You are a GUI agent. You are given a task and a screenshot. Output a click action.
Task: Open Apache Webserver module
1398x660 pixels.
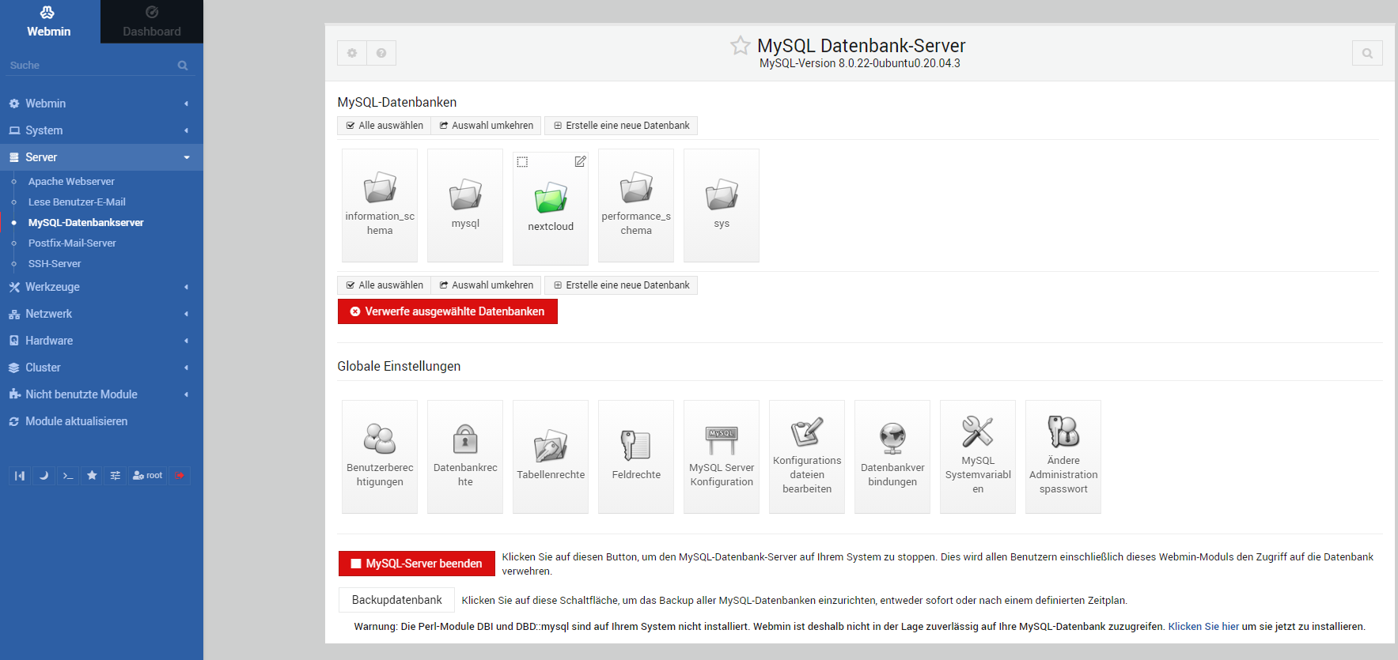71,182
